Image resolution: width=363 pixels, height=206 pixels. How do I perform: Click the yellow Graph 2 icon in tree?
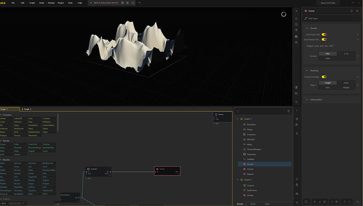click(241, 180)
